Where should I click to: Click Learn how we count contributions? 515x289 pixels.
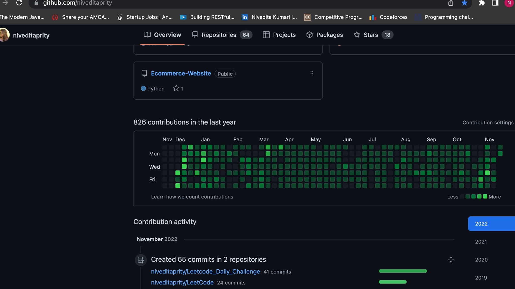[192, 197]
